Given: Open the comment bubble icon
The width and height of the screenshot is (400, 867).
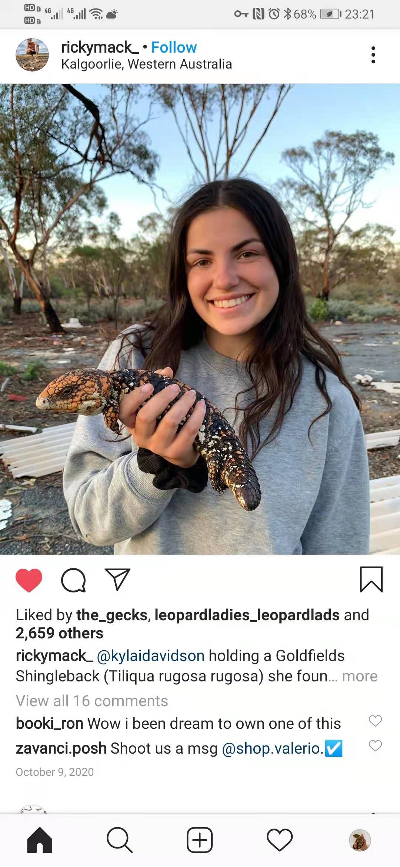Looking at the screenshot, I should 73,580.
